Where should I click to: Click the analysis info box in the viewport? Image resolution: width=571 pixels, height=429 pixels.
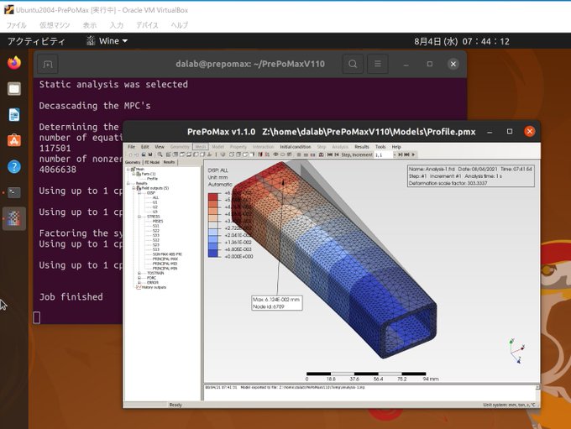tap(470, 176)
